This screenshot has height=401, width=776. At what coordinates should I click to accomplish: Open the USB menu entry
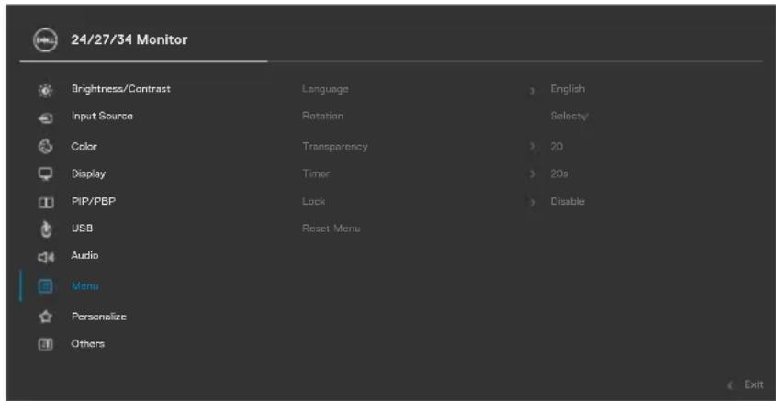click(82, 228)
